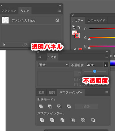Click the Exclude shape mode icon
Viewport: 115px width, 131px height.
(69, 106)
